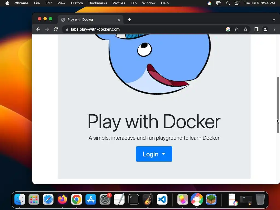Open a new tab with plus button
Screen dimensions: 280x210
pyautogui.click(x=129, y=20)
